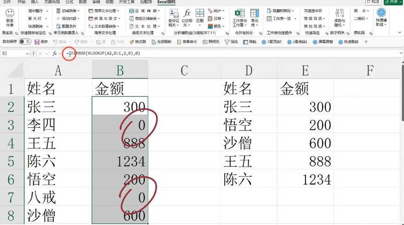Click the select-all corner triangle
This screenshot has width=404, height=225.
point(16,70)
